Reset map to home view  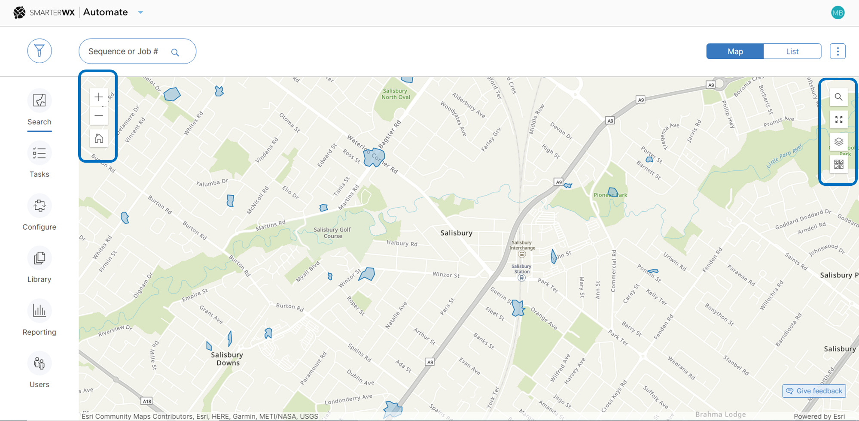click(99, 138)
